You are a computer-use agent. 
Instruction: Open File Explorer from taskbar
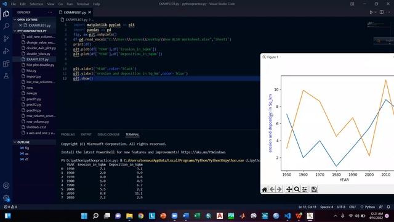pos(129,216)
